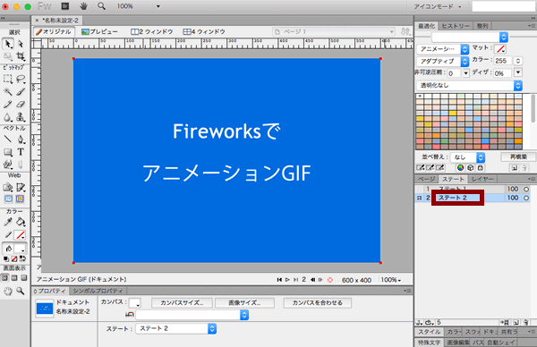Show slices and hotspots
This screenshot has height=347, width=537.
coord(21,199)
